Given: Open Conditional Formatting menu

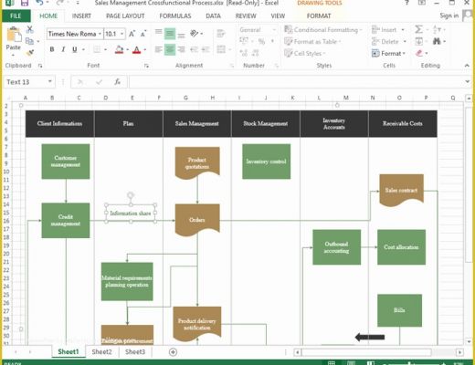Looking at the screenshot, I should [323, 29].
